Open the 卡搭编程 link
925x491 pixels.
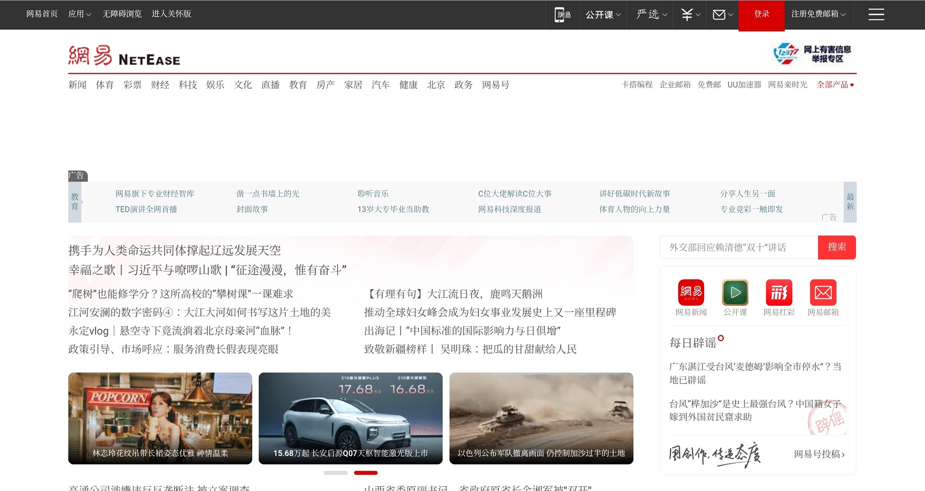tap(637, 85)
